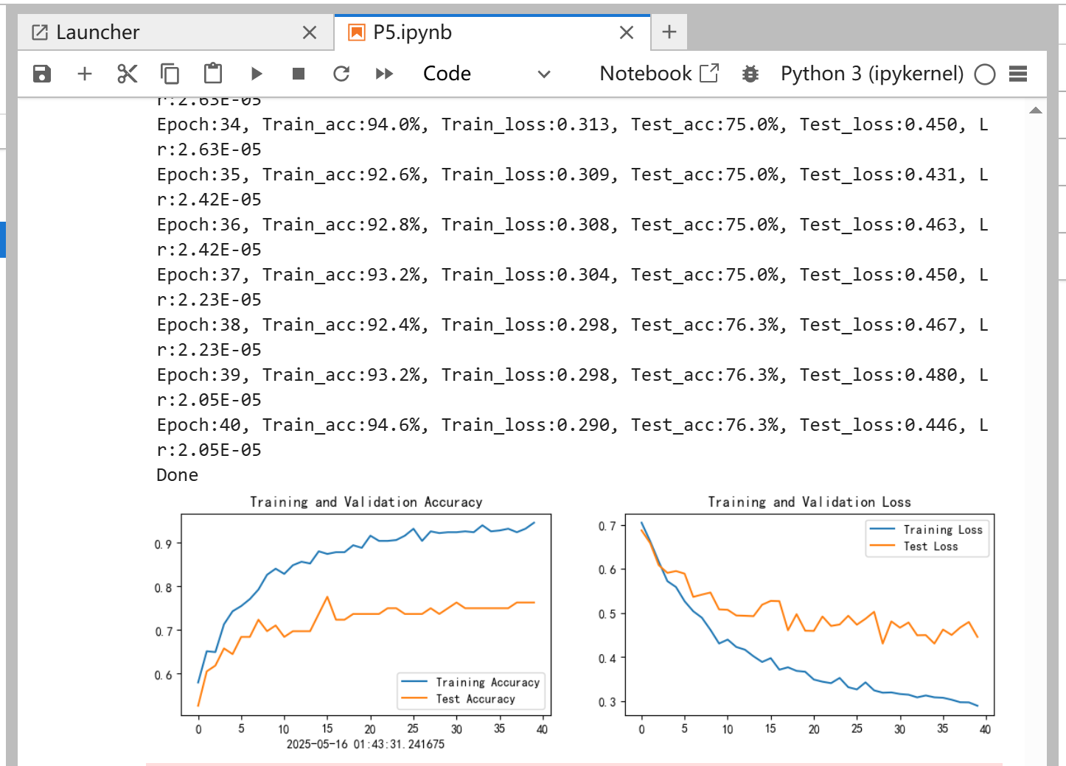
Task: Click the Epoch:39 output line
Action: (572, 387)
